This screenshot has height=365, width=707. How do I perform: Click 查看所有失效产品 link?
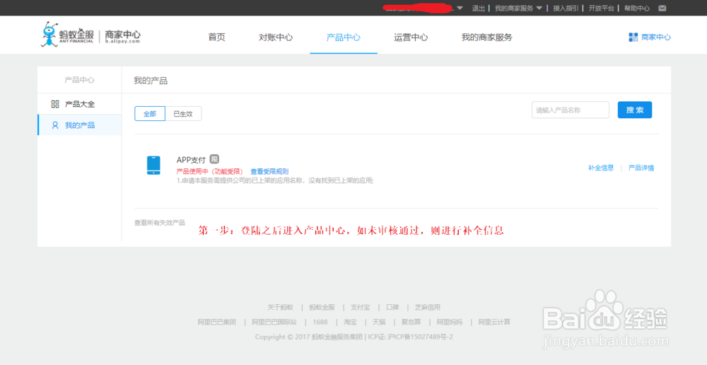pyautogui.click(x=160, y=223)
